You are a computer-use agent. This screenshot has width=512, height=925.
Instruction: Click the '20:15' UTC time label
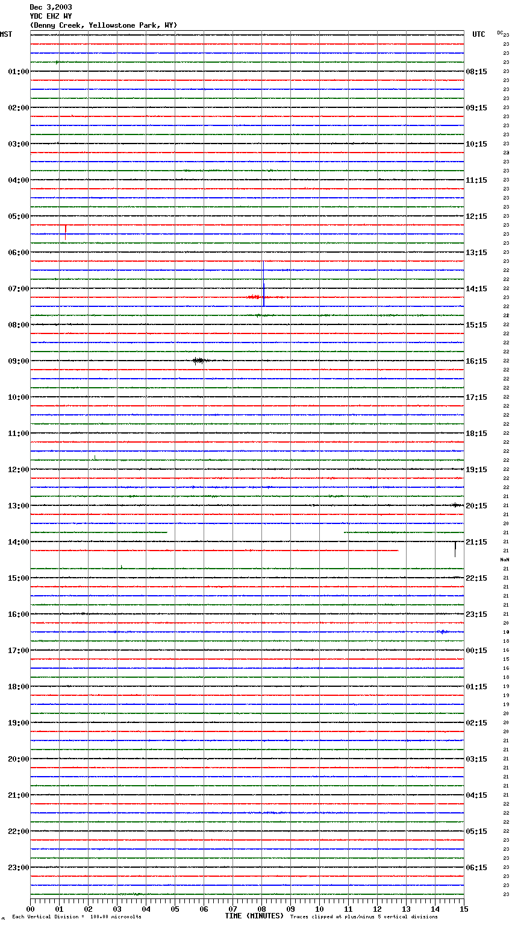pyautogui.click(x=476, y=506)
